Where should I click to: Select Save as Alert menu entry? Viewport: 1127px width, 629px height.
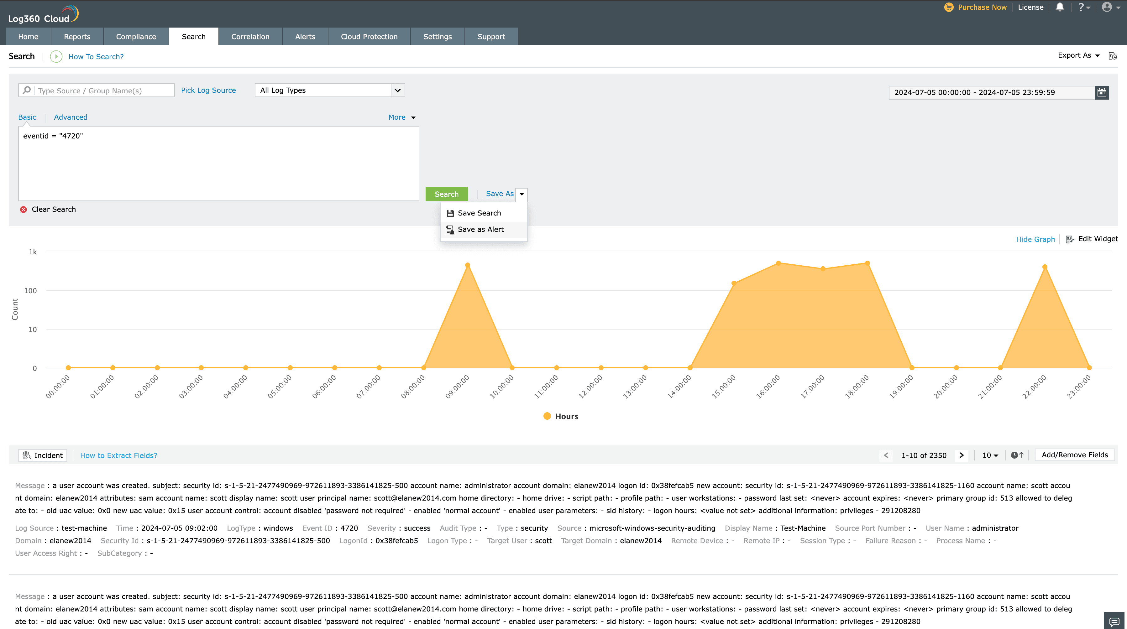(x=480, y=229)
